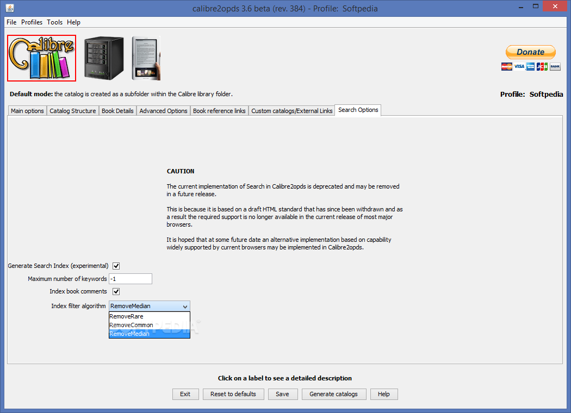Toggle Index book comments checkbox

116,291
